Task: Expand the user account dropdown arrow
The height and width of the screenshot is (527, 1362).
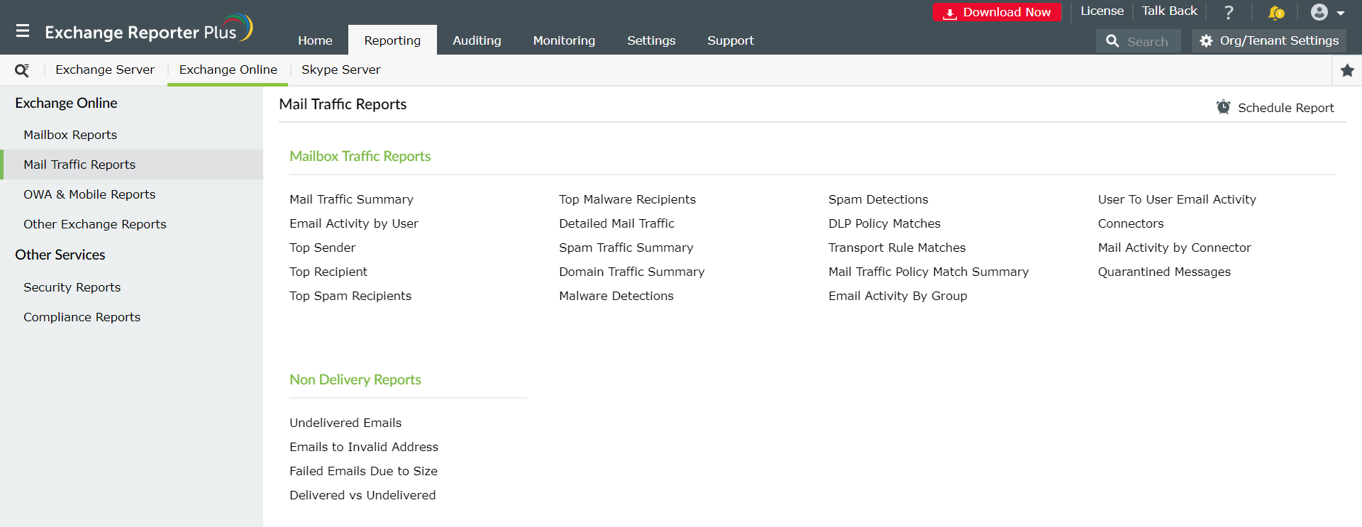Action: [x=1341, y=13]
